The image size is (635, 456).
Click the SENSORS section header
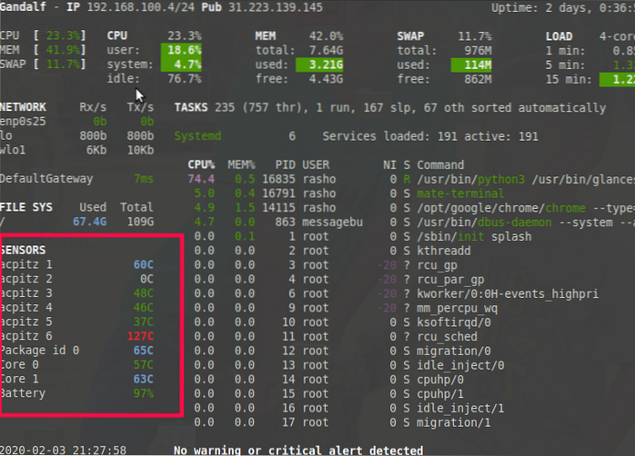(23, 250)
